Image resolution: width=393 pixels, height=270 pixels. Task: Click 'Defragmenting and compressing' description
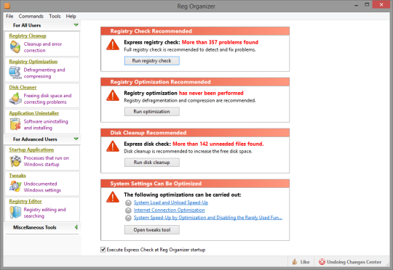coord(44,73)
